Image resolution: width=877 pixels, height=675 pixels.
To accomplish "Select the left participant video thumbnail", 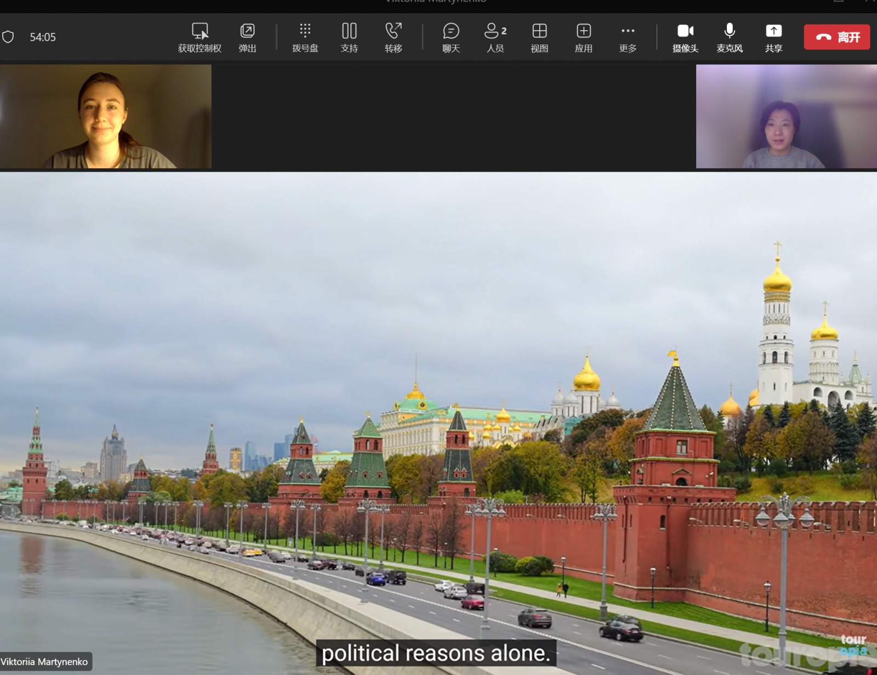I will [105, 116].
